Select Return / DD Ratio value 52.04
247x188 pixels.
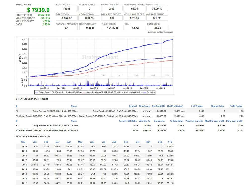pos(134,9)
